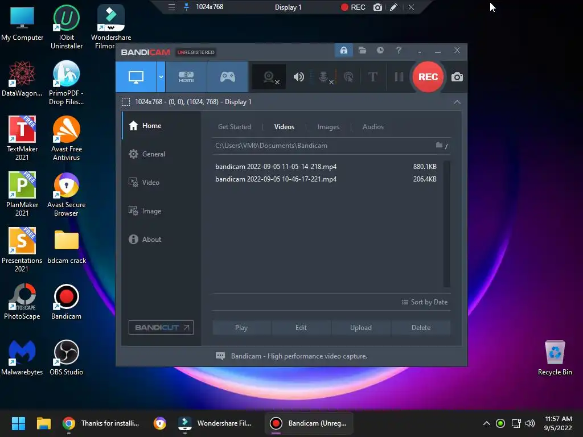The height and width of the screenshot is (437, 583).
Task: Click REC in the top recording bar
Action: click(x=353, y=7)
